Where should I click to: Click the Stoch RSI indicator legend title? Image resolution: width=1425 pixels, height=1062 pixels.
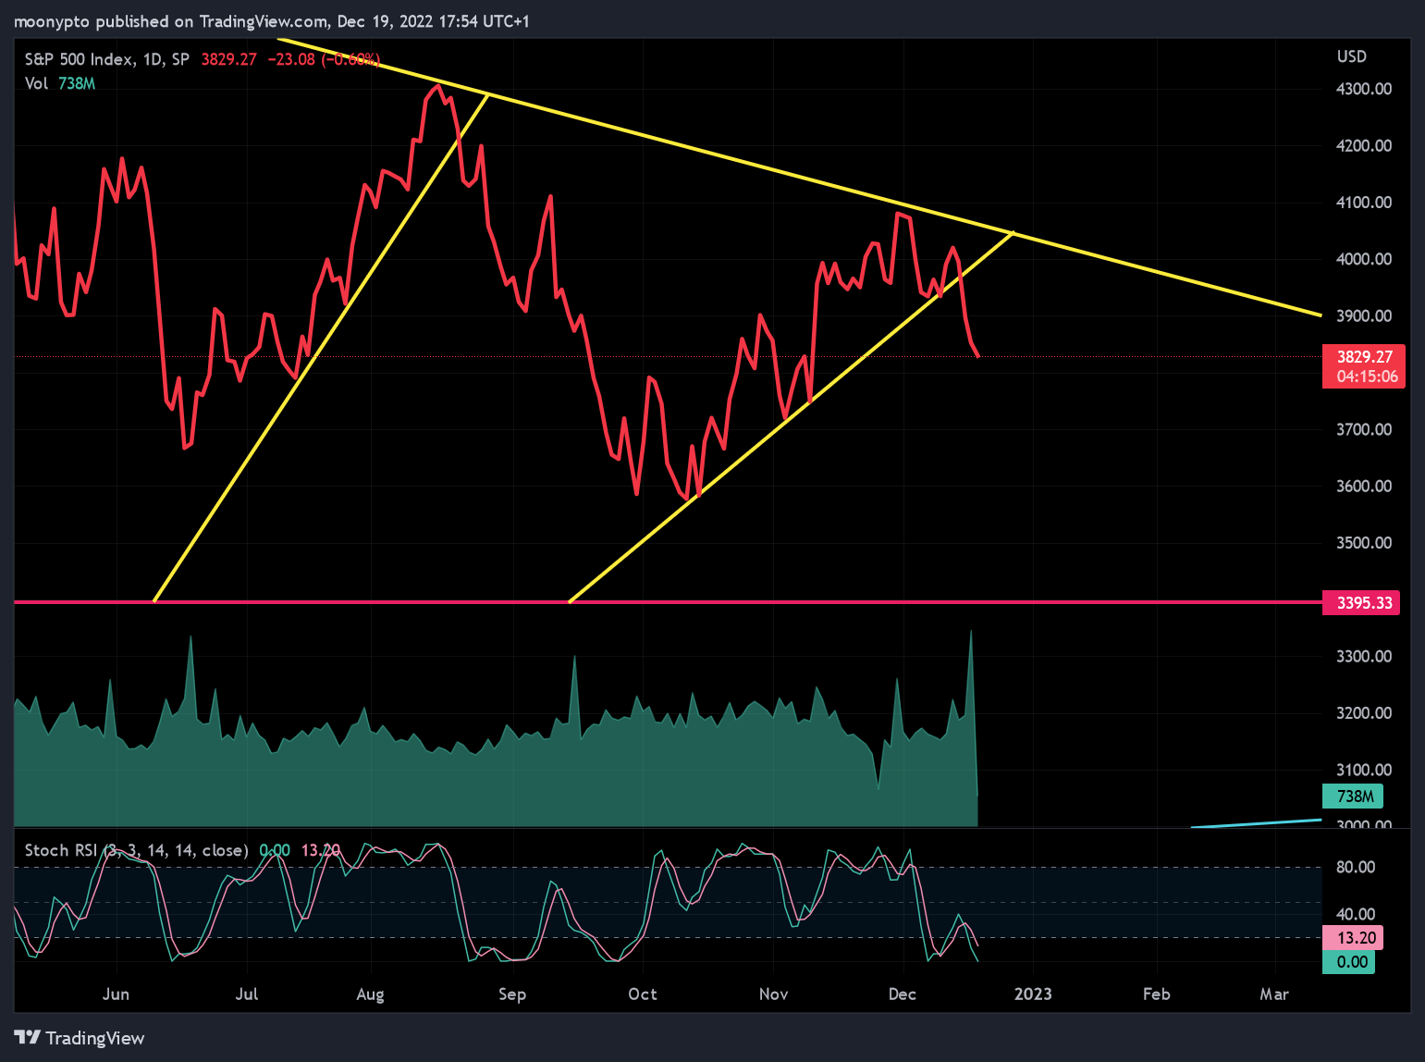click(x=136, y=850)
